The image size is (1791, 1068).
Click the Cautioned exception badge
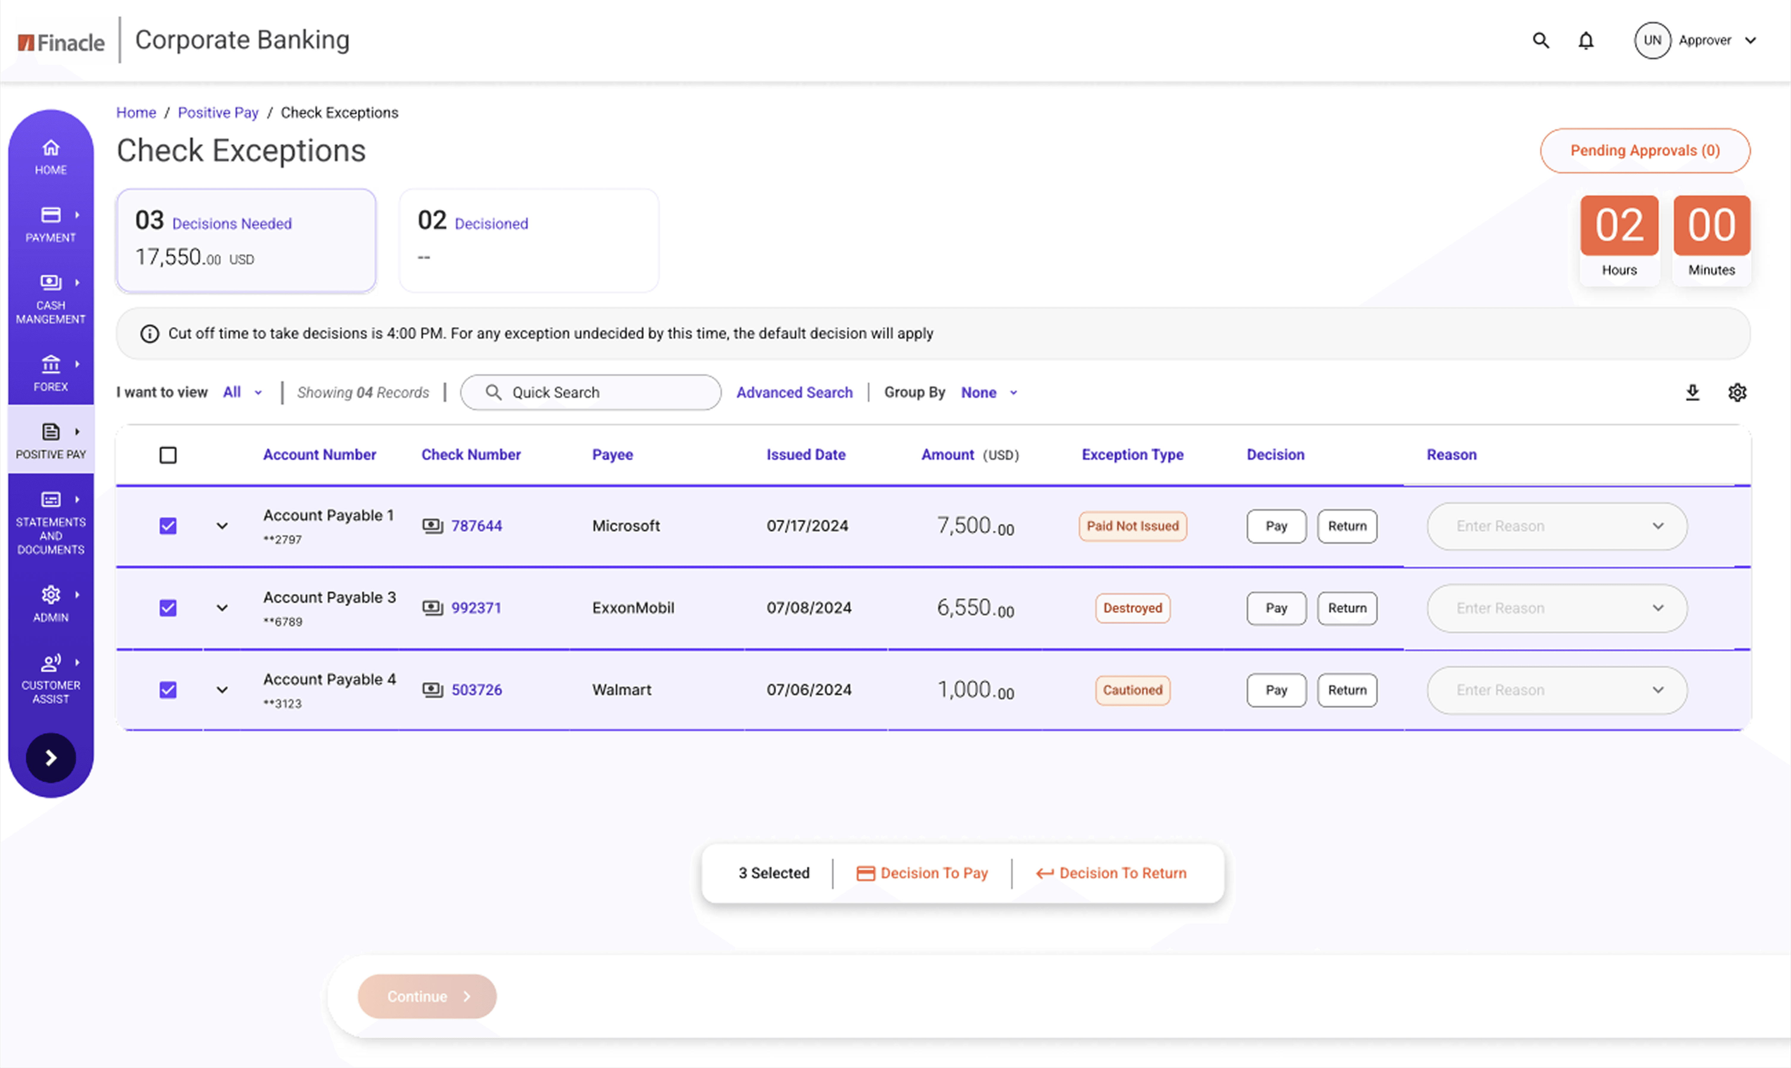tap(1132, 690)
